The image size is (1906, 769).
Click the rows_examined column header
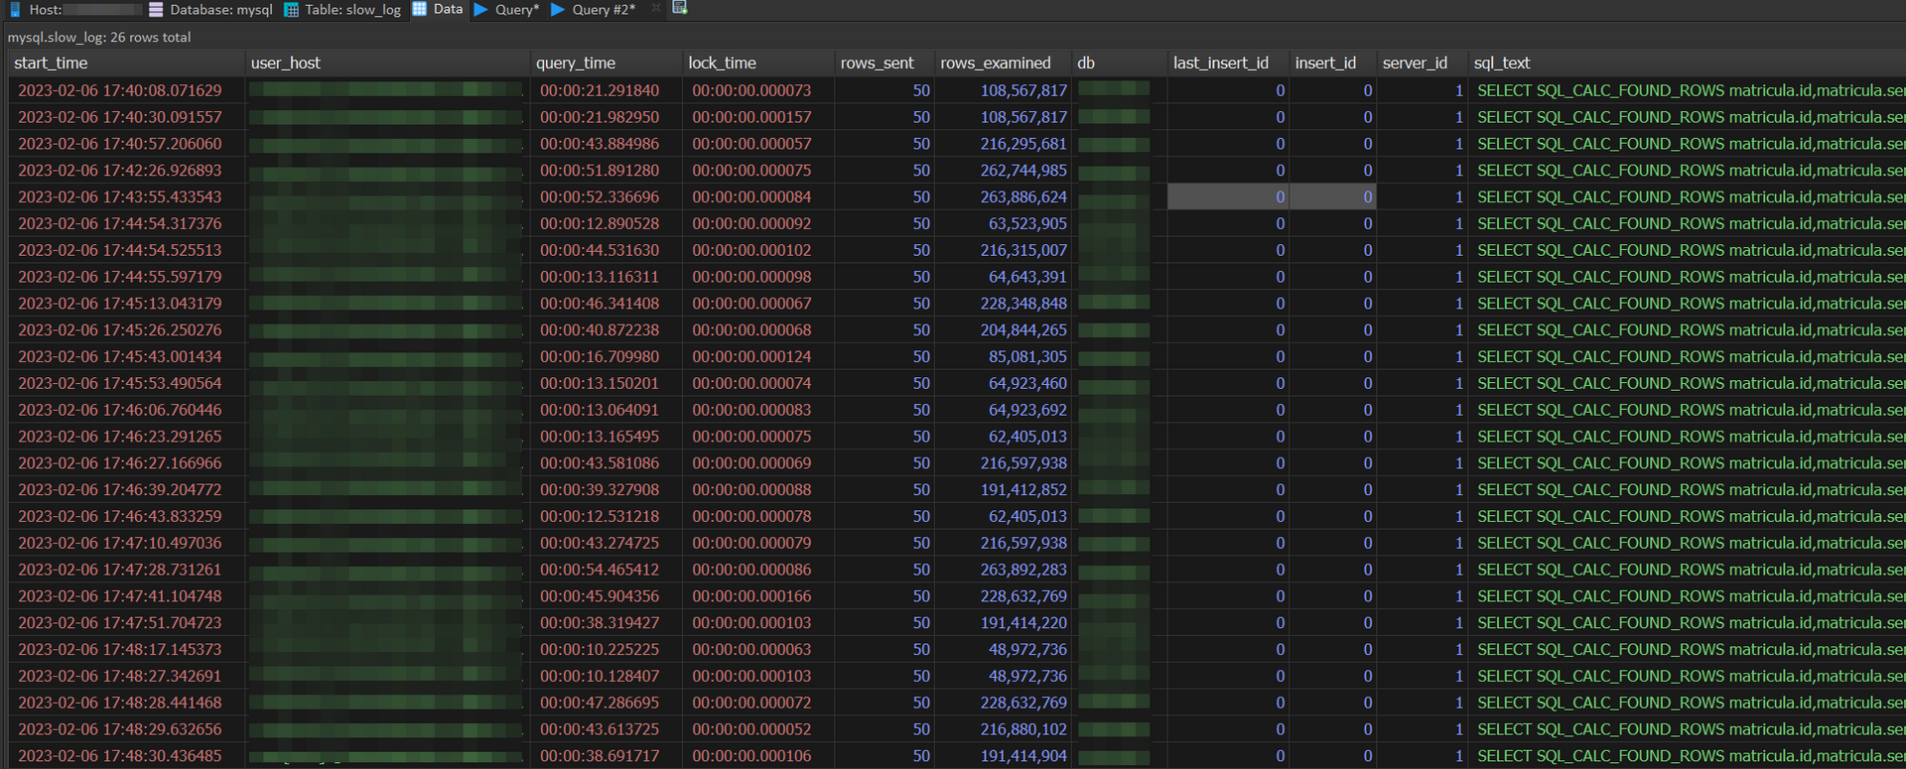coord(995,63)
